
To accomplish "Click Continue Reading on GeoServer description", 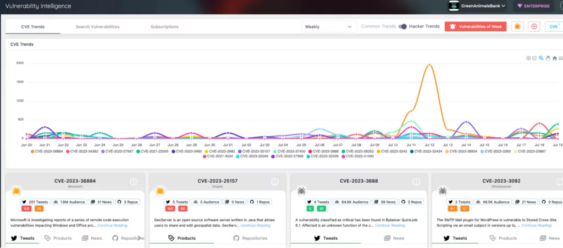I will click(x=255, y=226).
